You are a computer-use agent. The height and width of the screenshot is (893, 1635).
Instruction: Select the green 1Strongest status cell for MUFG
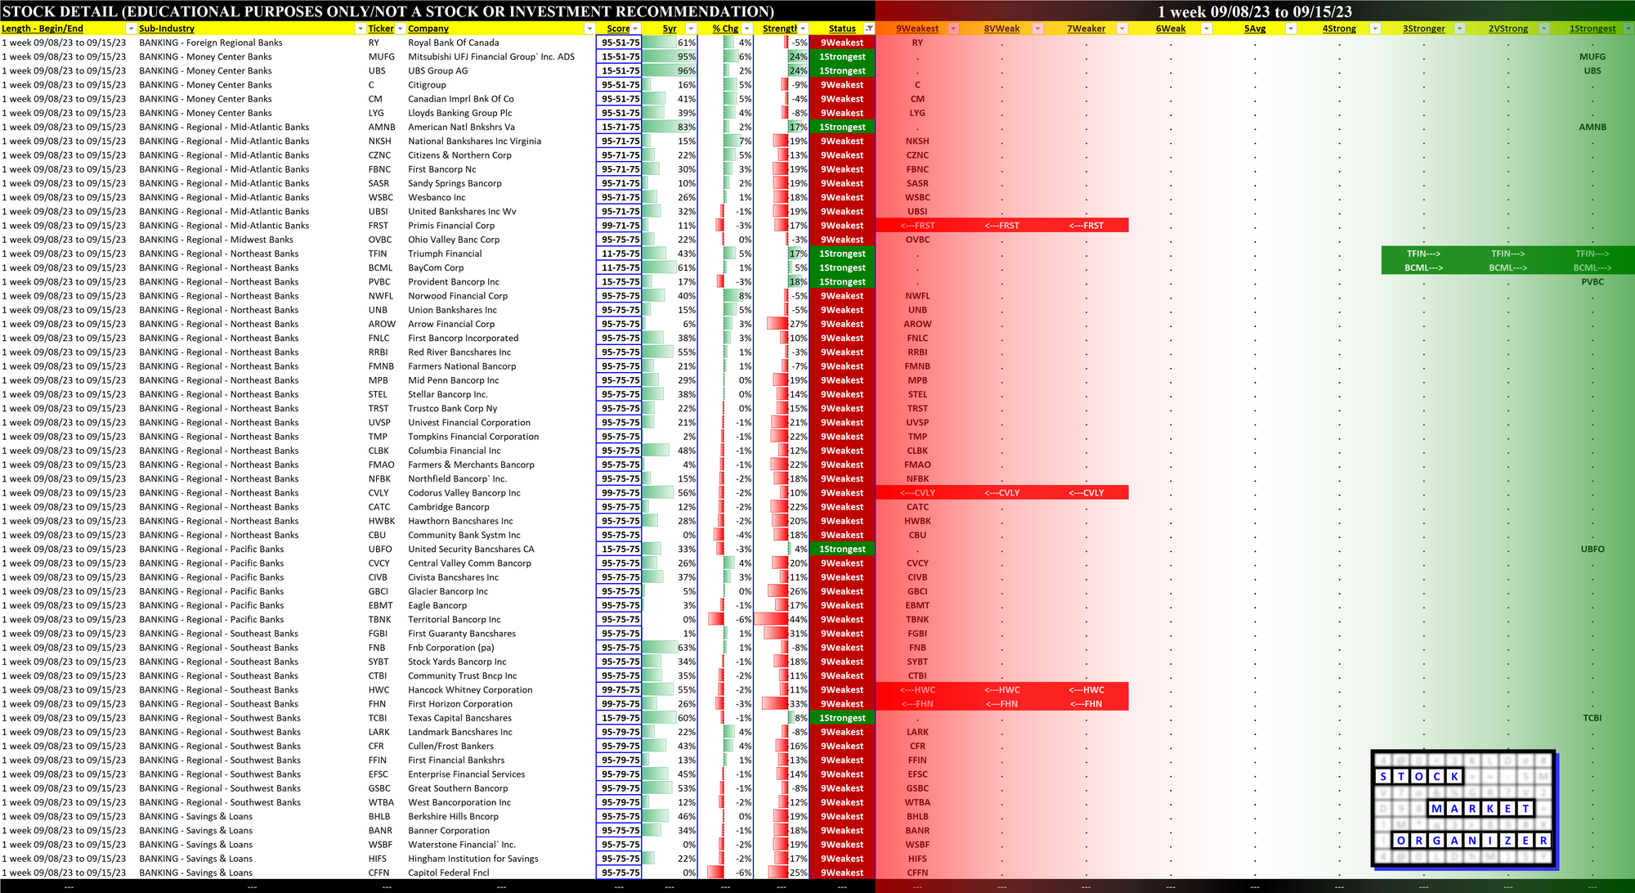(x=842, y=56)
